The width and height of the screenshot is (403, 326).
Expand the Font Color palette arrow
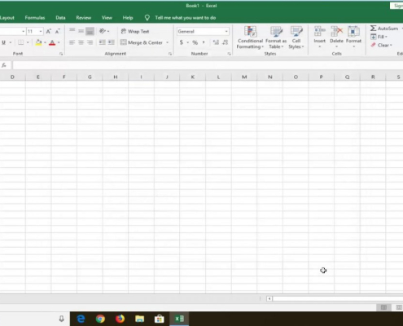coord(59,42)
